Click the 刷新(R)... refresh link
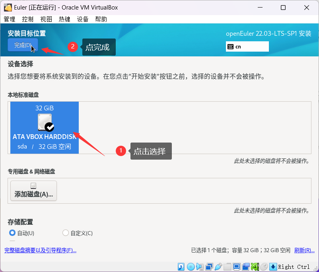Image resolution: width=319 pixels, height=272 pixels. (x=304, y=250)
